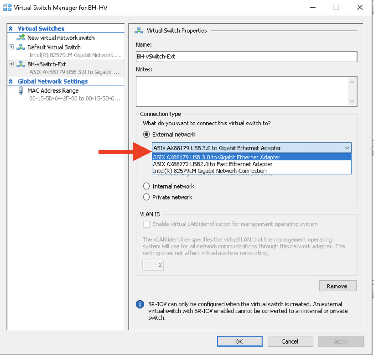374x356 pixels.
Task: Click the New virtual network switch icon
Action: [x=21, y=38]
